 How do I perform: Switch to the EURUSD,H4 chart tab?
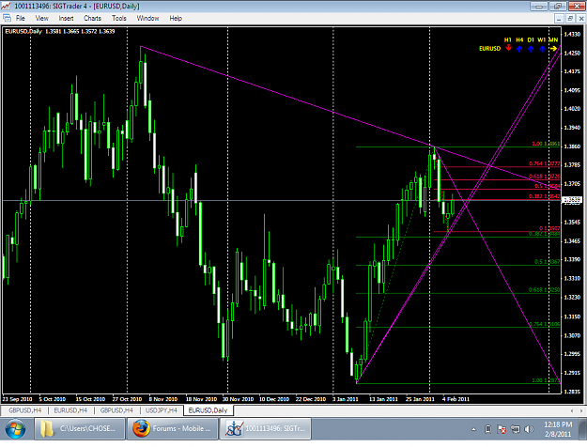coord(70,410)
